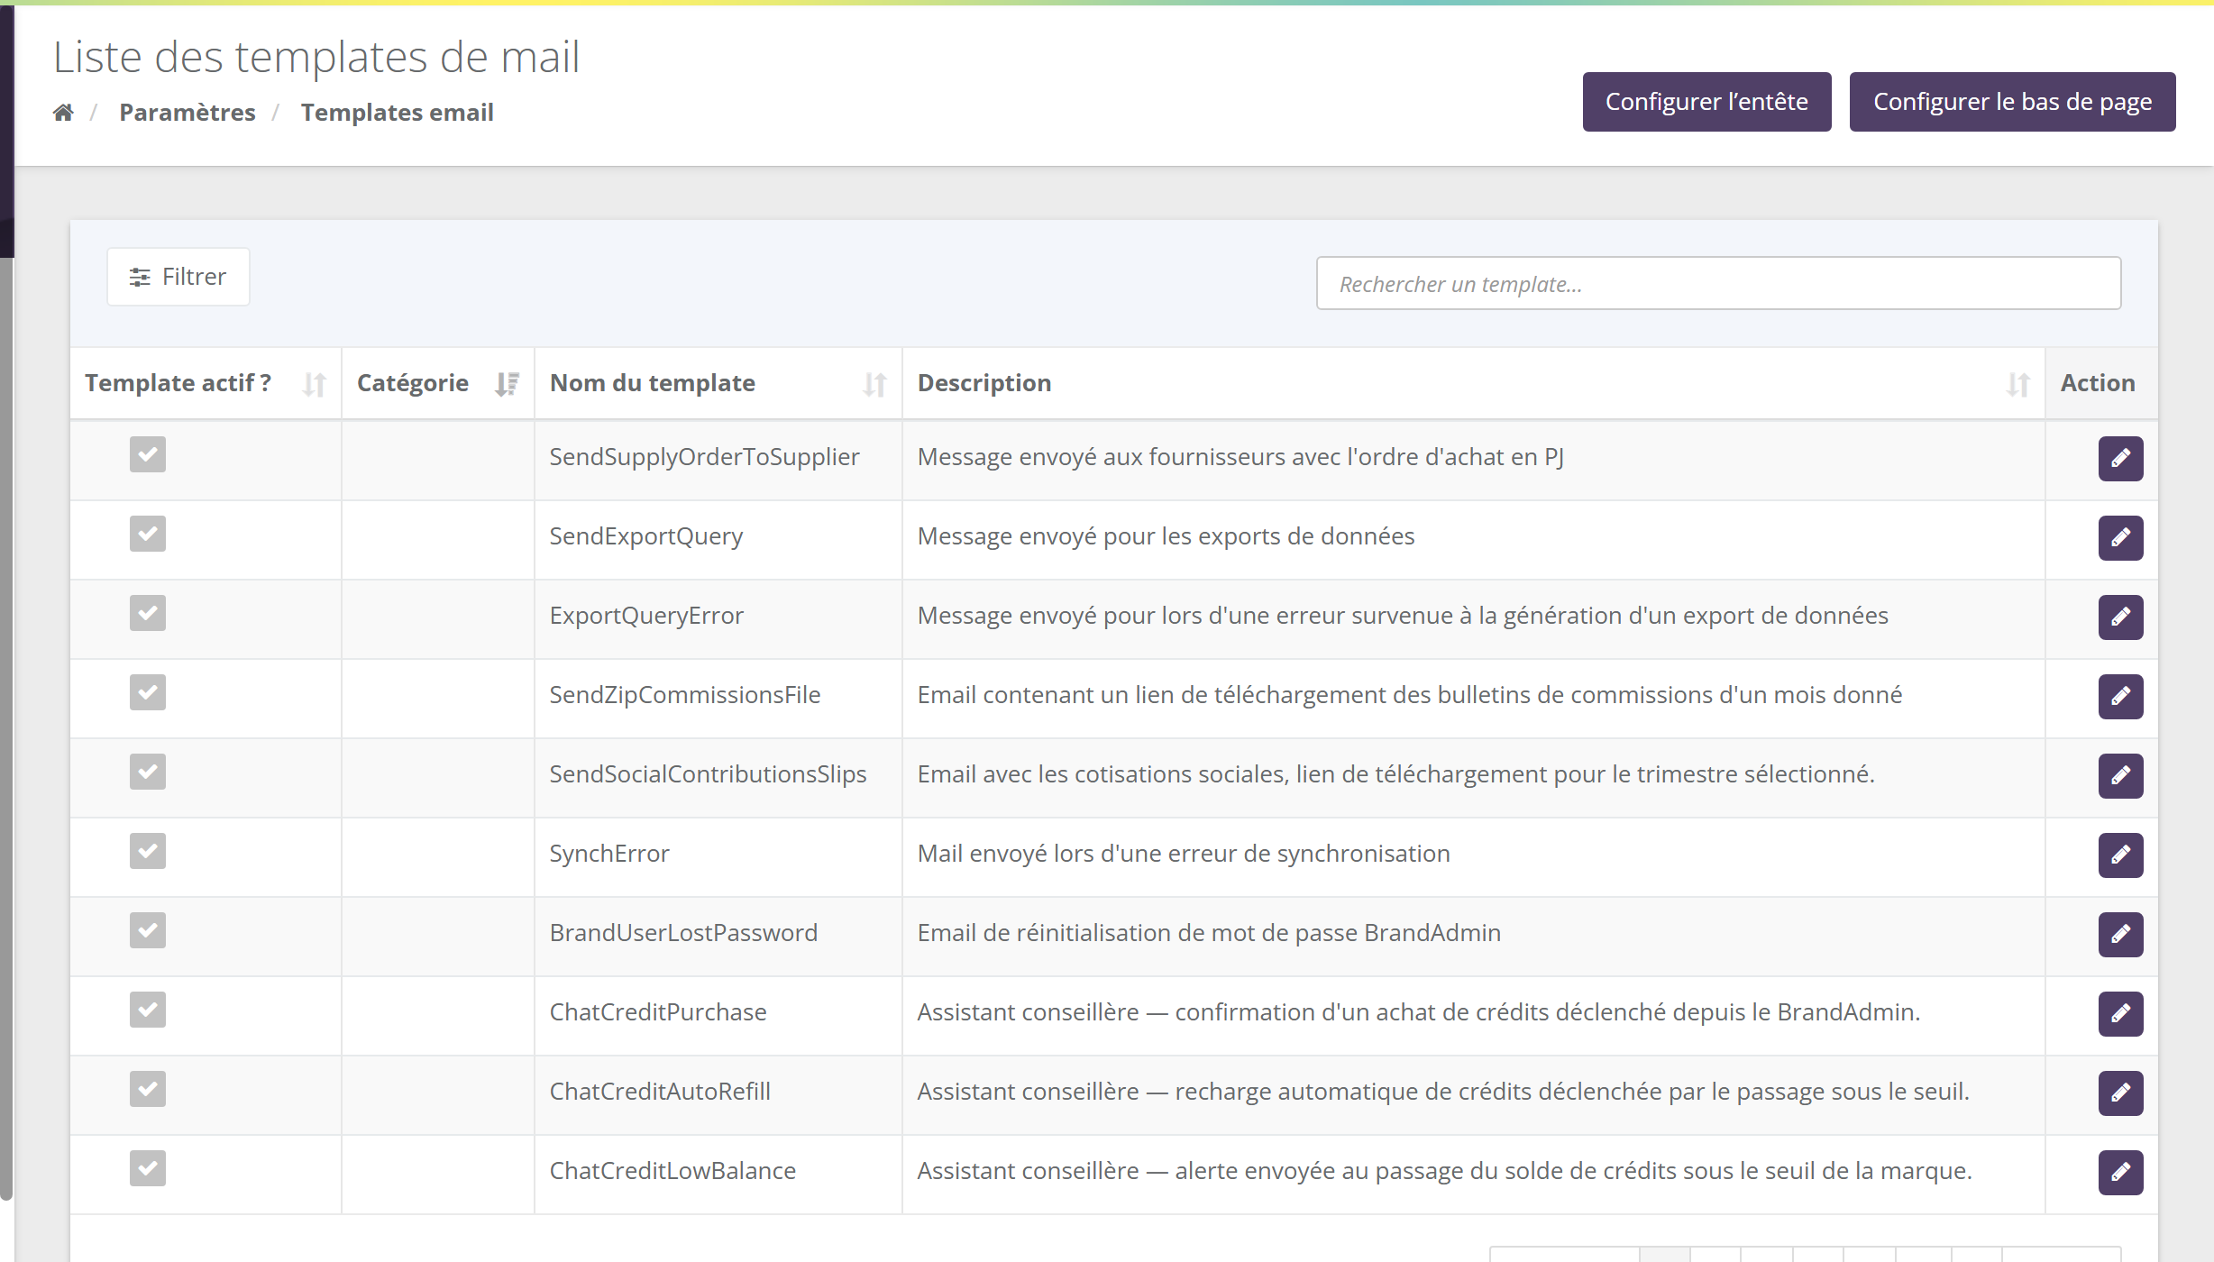This screenshot has width=2214, height=1262.
Task: Edit the ChatCreditAutoRefill template
Action: tap(2120, 1093)
